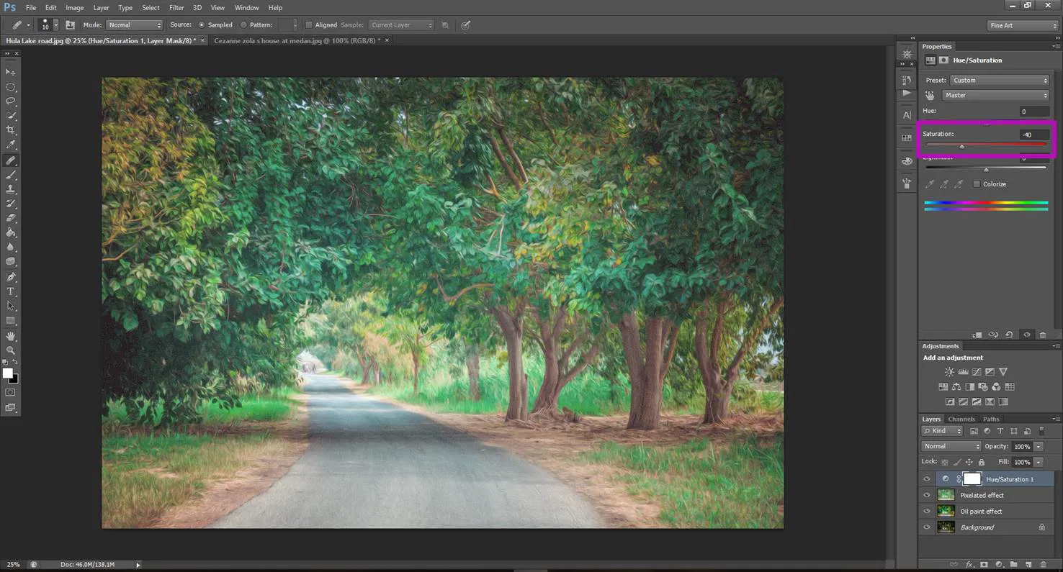
Task: Click the Saturation slider track
Action: 986,145
